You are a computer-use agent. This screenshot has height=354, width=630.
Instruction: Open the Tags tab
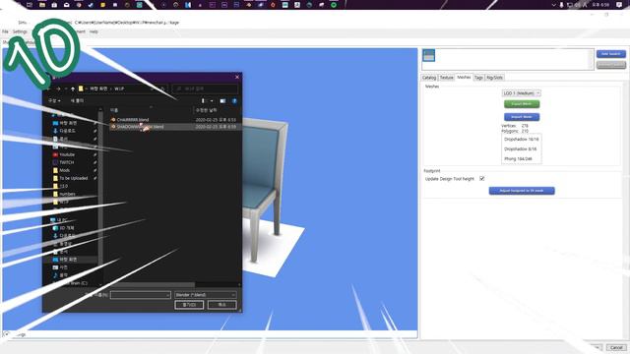[478, 78]
